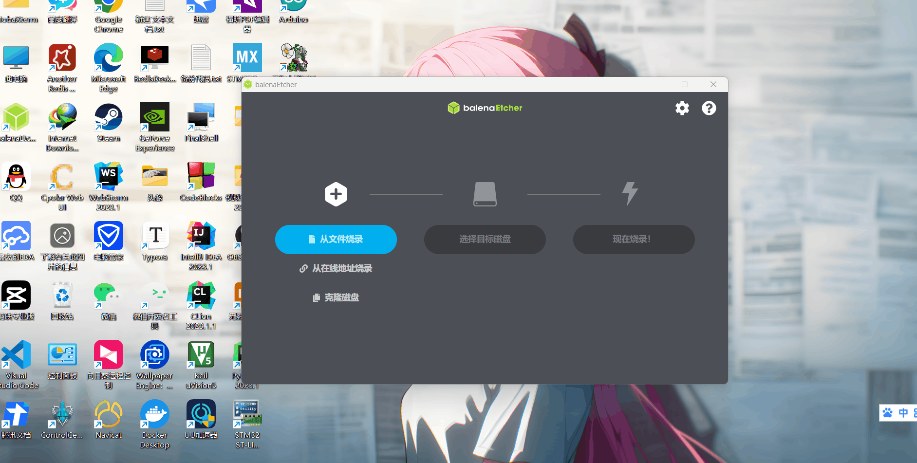Open Arduino desktop shortcut
This screenshot has width=917, height=463.
(294, 11)
